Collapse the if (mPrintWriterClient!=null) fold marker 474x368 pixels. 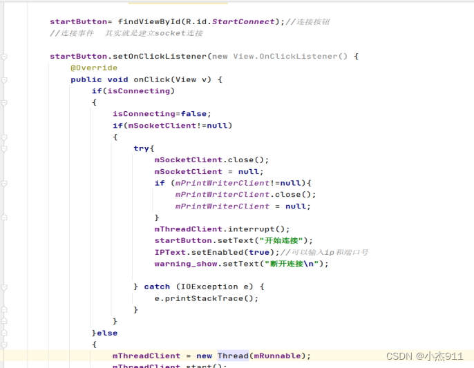[4, 183]
